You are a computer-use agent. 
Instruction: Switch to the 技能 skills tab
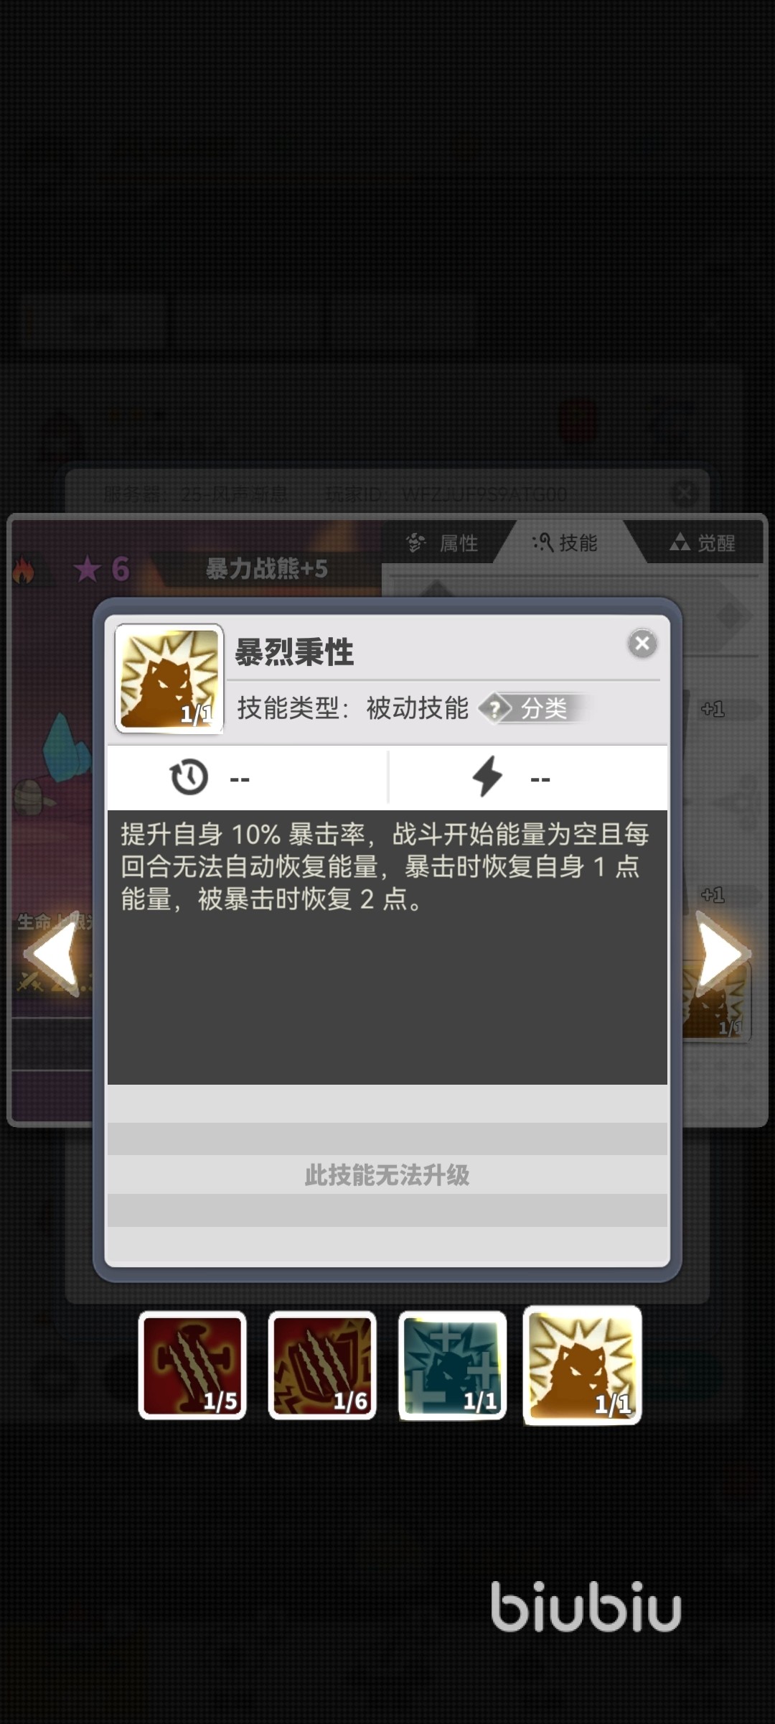(x=566, y=542)
